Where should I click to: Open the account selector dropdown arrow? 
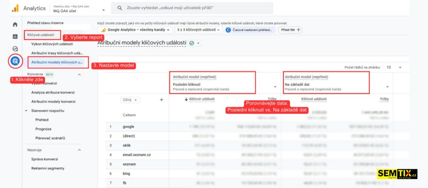[x=103, y=9]
